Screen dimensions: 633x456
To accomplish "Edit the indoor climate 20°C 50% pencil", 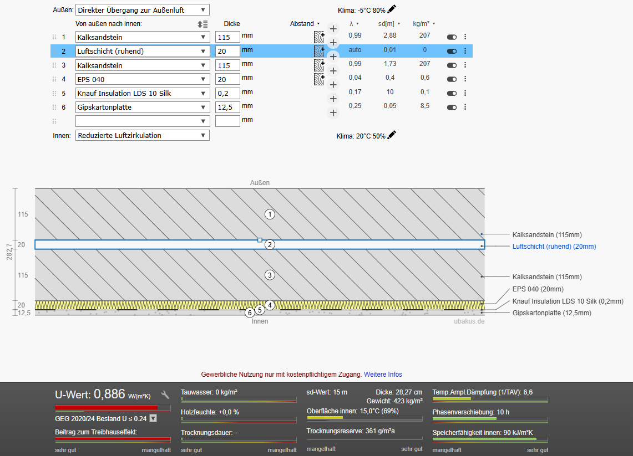I will tap(392, 135).
